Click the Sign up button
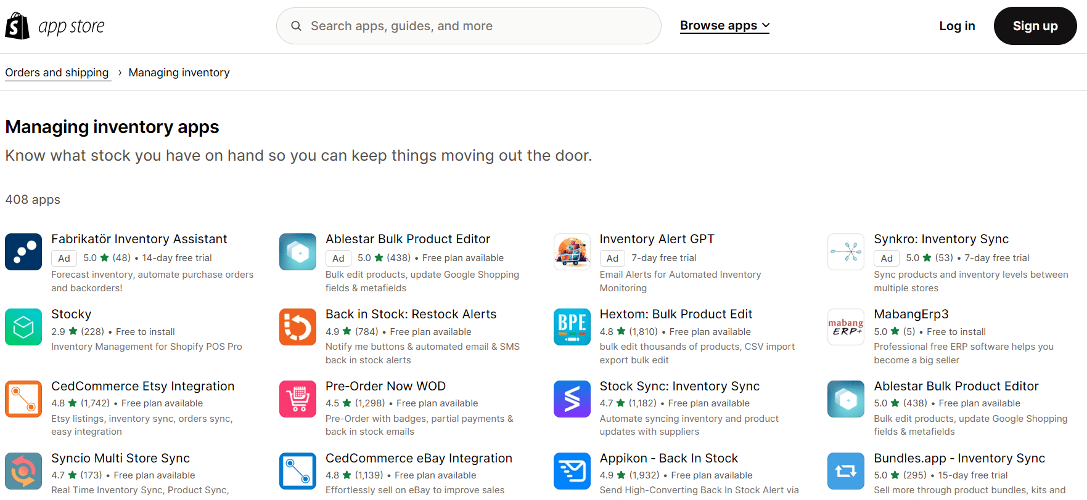This screenshot has width=1087, height=500. (1035, 26)
